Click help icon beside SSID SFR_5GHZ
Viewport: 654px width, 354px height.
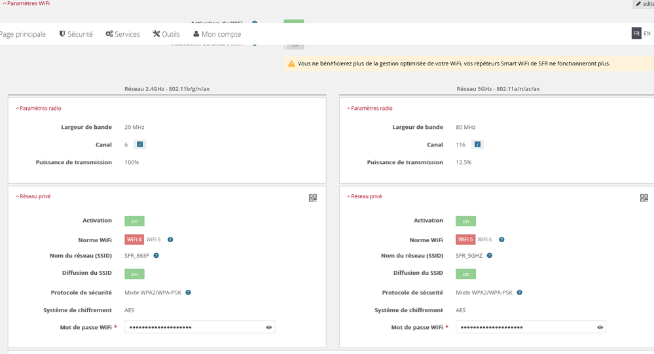(489, 256)
